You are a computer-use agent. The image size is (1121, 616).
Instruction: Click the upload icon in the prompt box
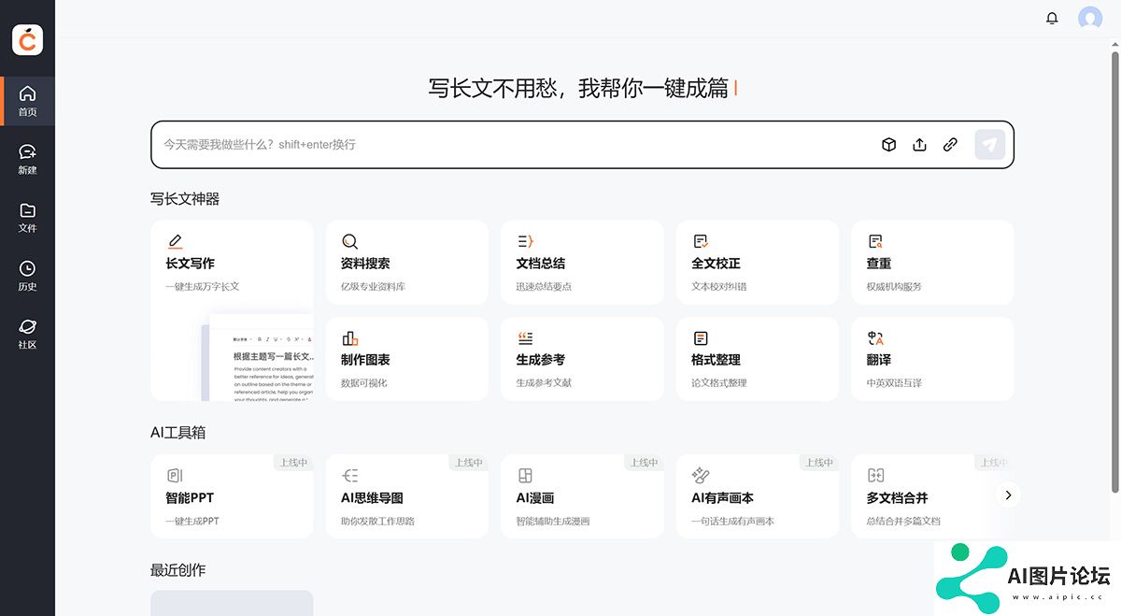coord(919,145)
